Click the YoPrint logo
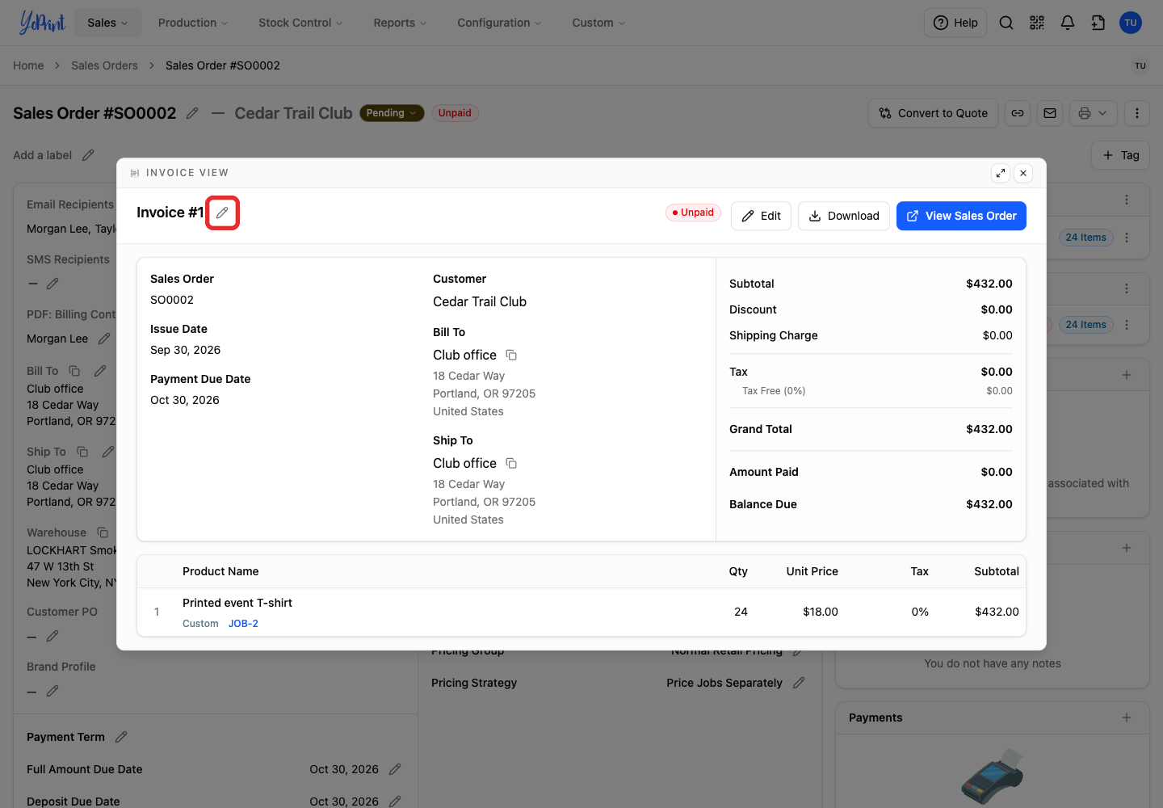This screenshot has height=808, width=1163. 42,23
